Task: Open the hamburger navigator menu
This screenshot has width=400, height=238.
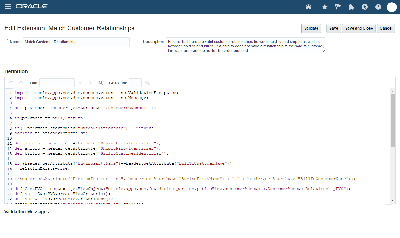Action: point(8,7)
